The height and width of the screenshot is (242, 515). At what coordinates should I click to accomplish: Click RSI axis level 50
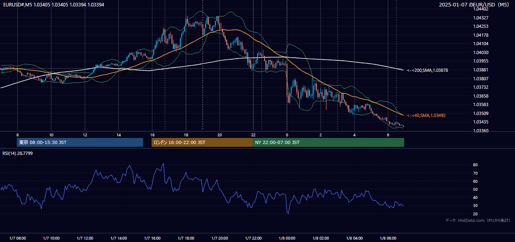[x=476, y=189]
